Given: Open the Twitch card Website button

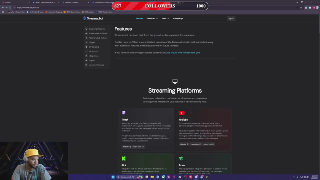Looking at the screenshot, I should tap(127, 147).
